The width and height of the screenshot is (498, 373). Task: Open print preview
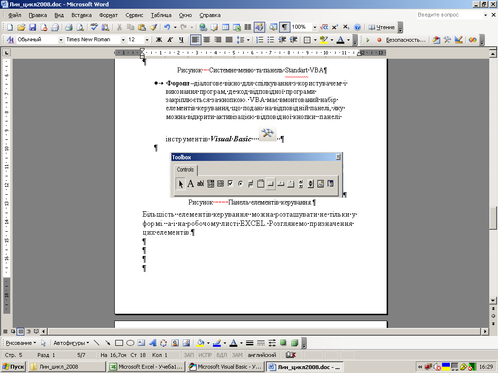click(x=80, y=27)
